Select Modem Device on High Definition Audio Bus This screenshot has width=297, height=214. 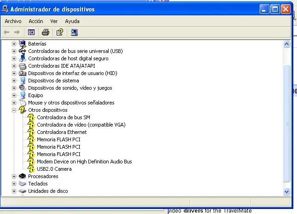tap(84, 162)
